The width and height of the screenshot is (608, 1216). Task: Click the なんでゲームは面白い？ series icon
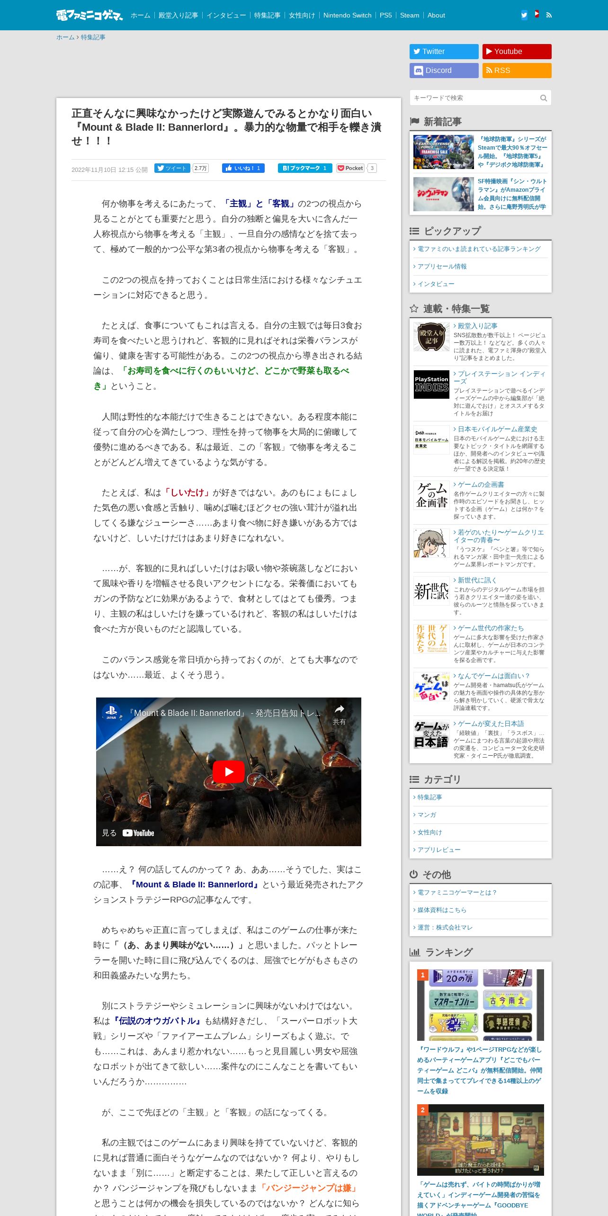point(431,686)
